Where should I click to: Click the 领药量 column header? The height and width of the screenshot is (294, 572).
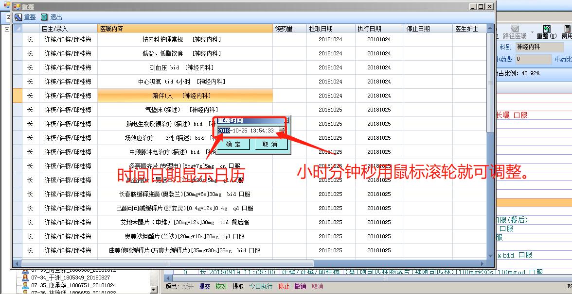point(290,29)
